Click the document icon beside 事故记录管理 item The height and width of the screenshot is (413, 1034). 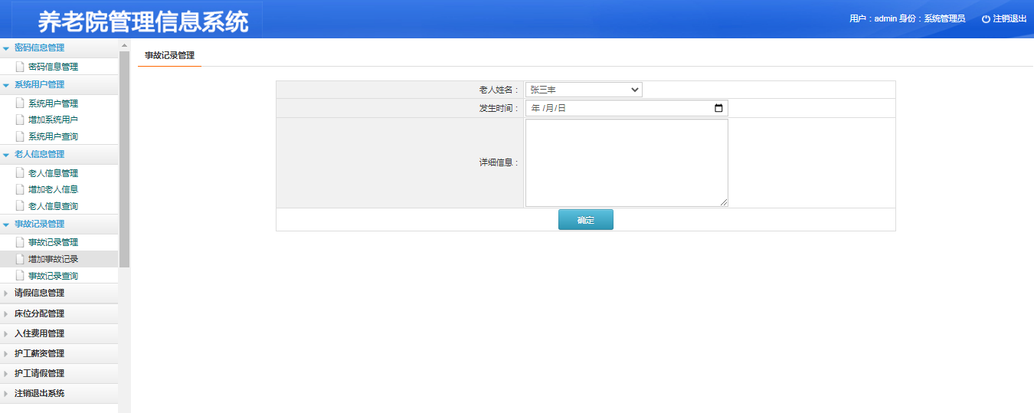20,242
